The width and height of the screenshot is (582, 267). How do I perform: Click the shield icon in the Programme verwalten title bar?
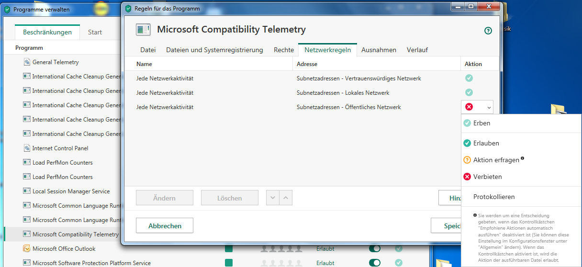7,9
